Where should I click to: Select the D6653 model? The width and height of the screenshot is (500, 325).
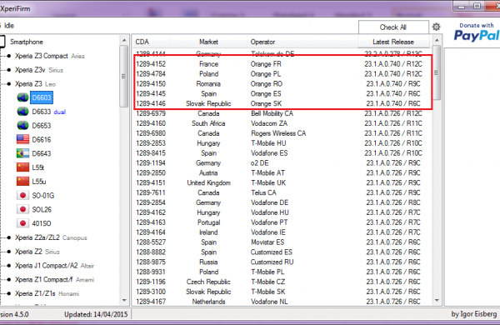tap(42, 126)
